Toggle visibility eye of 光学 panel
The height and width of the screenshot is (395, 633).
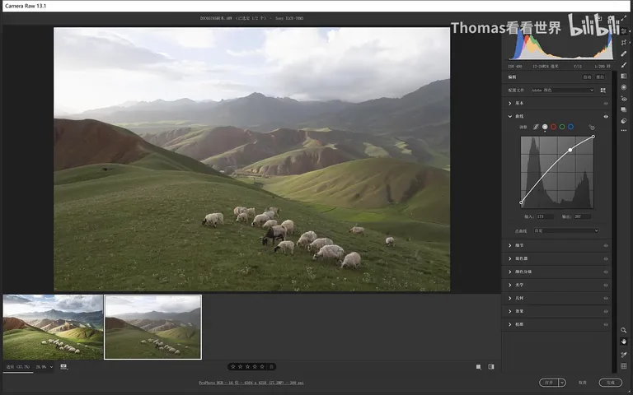606,285
